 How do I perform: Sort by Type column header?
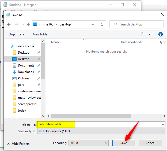click(163, 42)
